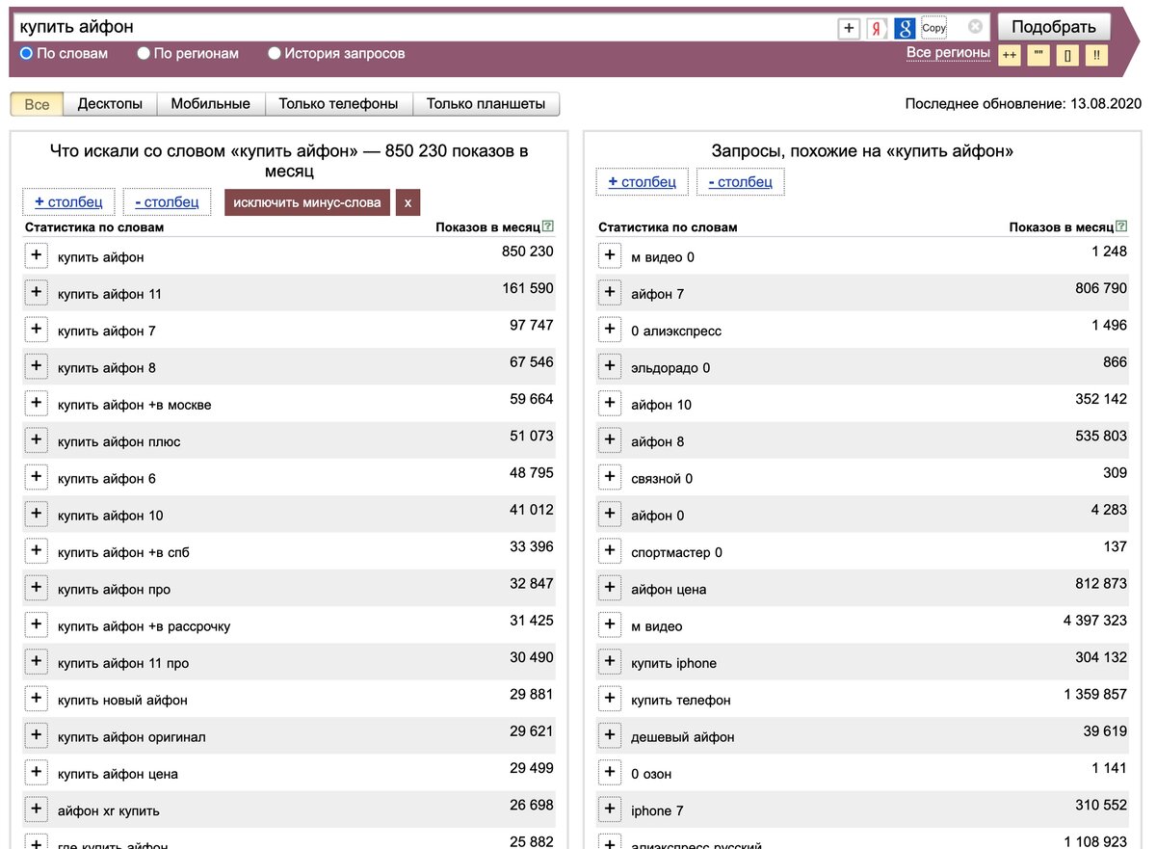Viewport: 1156px width, 849px height.
Task: Switch to the 'Только планшеты' tab
Action: 486,104
